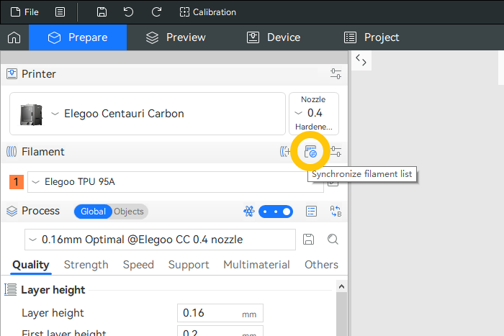Undo the last action
Image resolution: width=504 pixels, height=336 pixels.
[128, 12]
